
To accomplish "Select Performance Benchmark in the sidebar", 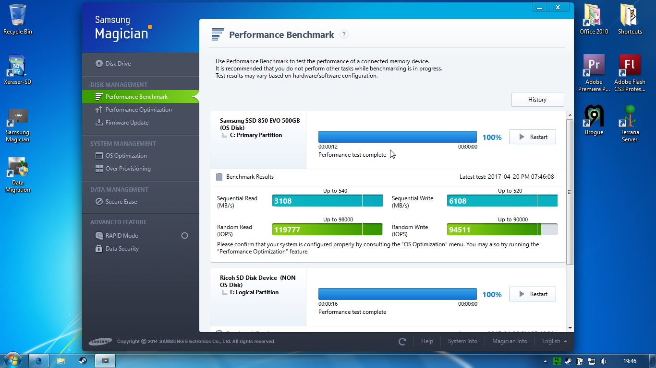I will click(140, 97).
